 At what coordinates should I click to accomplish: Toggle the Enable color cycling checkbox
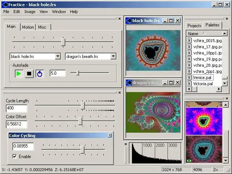click(x=14, y=156)
